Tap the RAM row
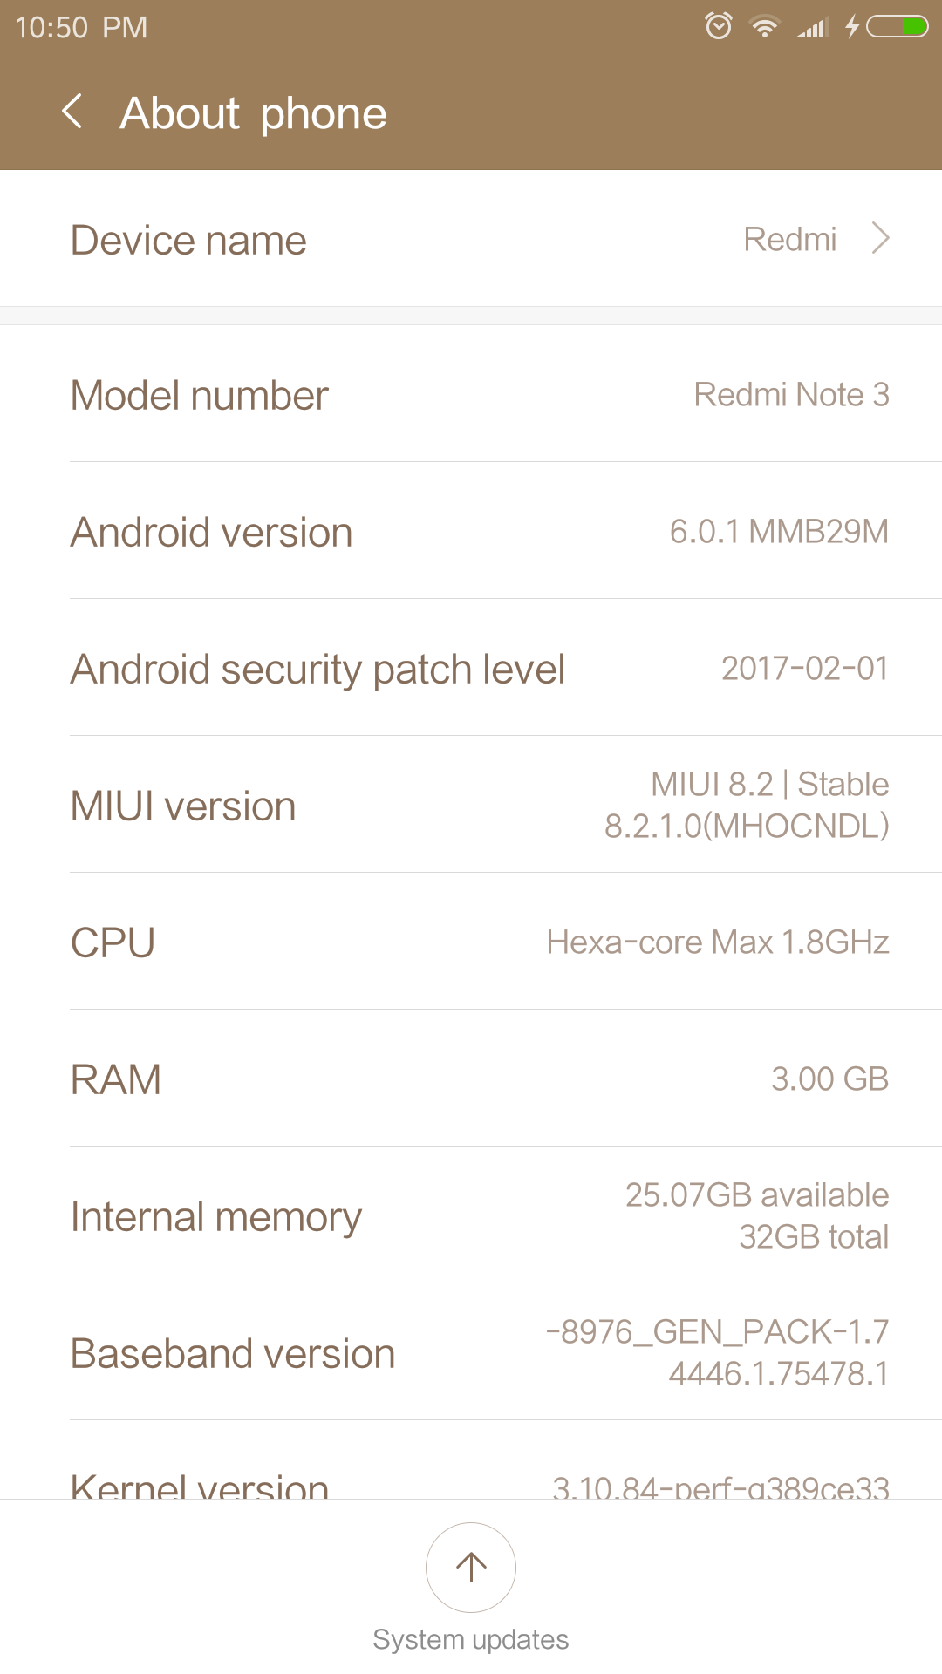Screen dimensions: 942x1674 [x=471, y=1079]
